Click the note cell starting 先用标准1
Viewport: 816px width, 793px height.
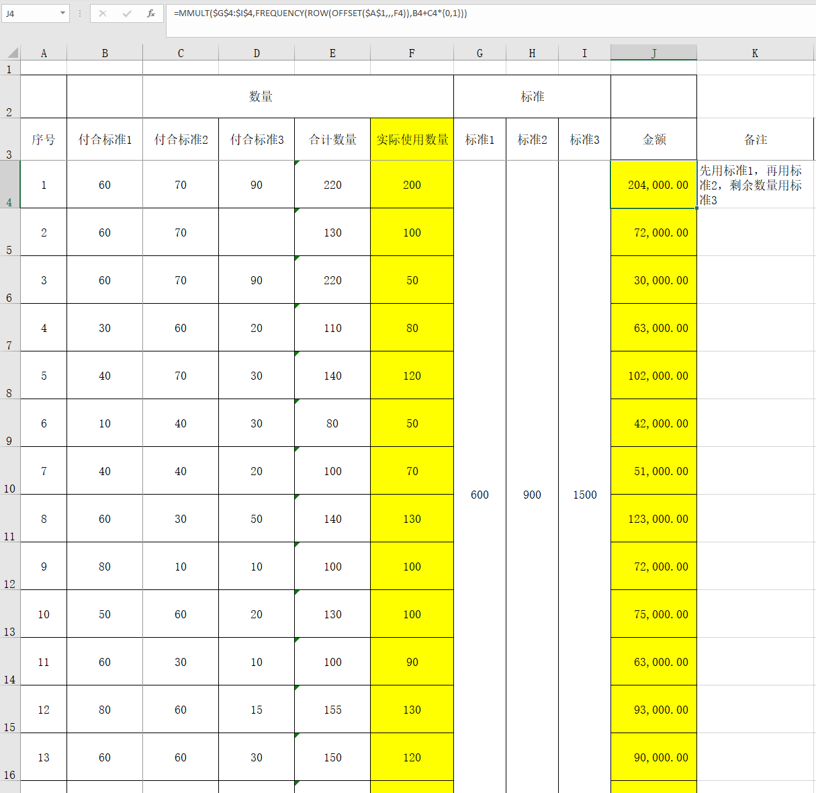click(755, 184)
